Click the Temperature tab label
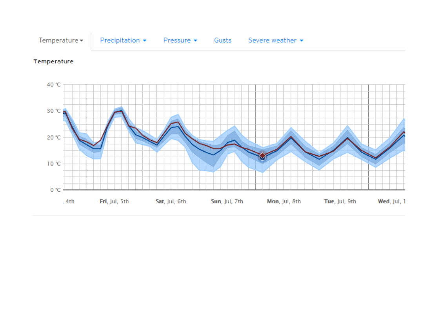 click(x=58, y=40)
